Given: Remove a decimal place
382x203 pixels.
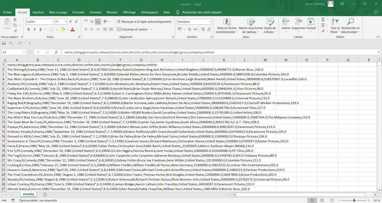Looking at the screenshot, I should [209, 29].
